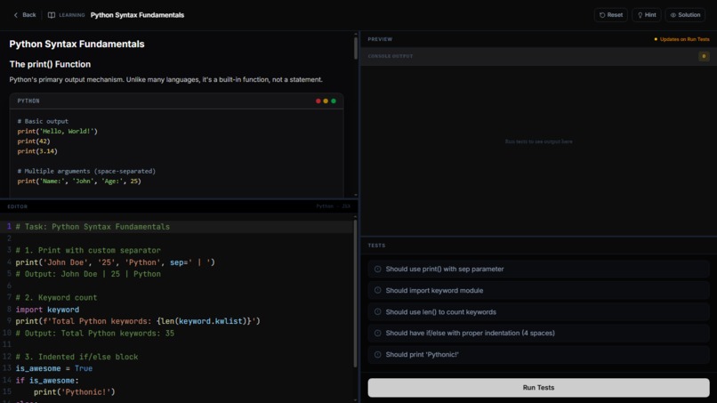Click on 'is_awesome = True' code line
The height and width of the screenshot is (403, 717).
pyautogui.click(x=54, y=368)
